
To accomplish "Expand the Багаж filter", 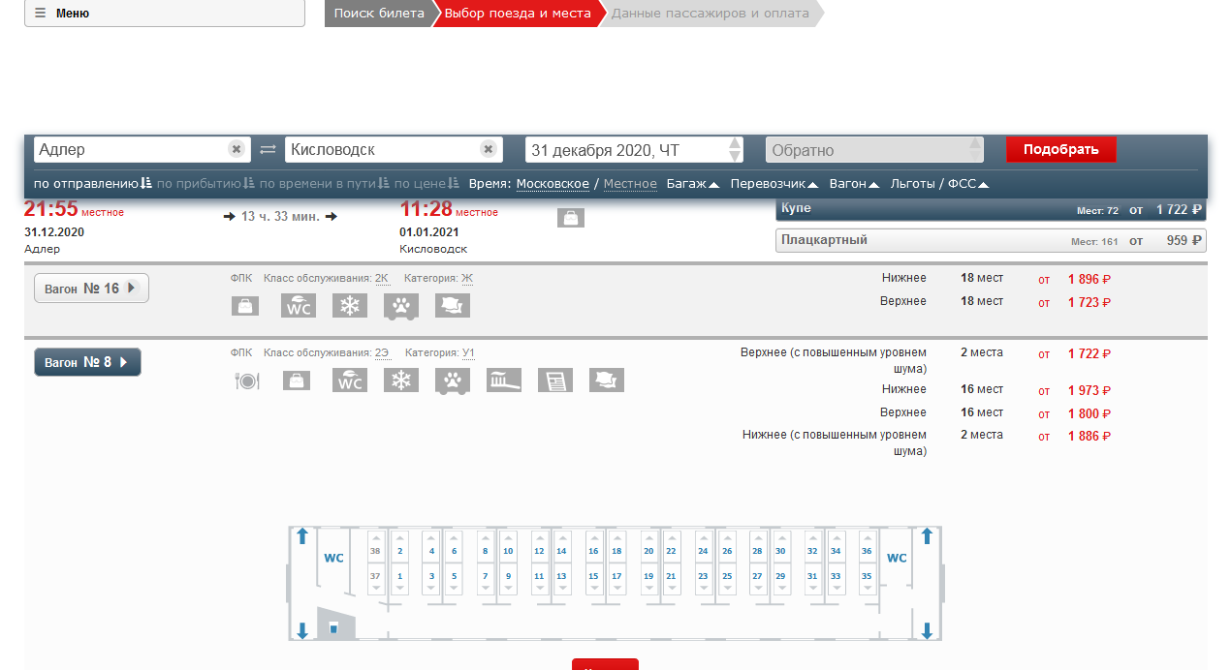I will 692,184.
